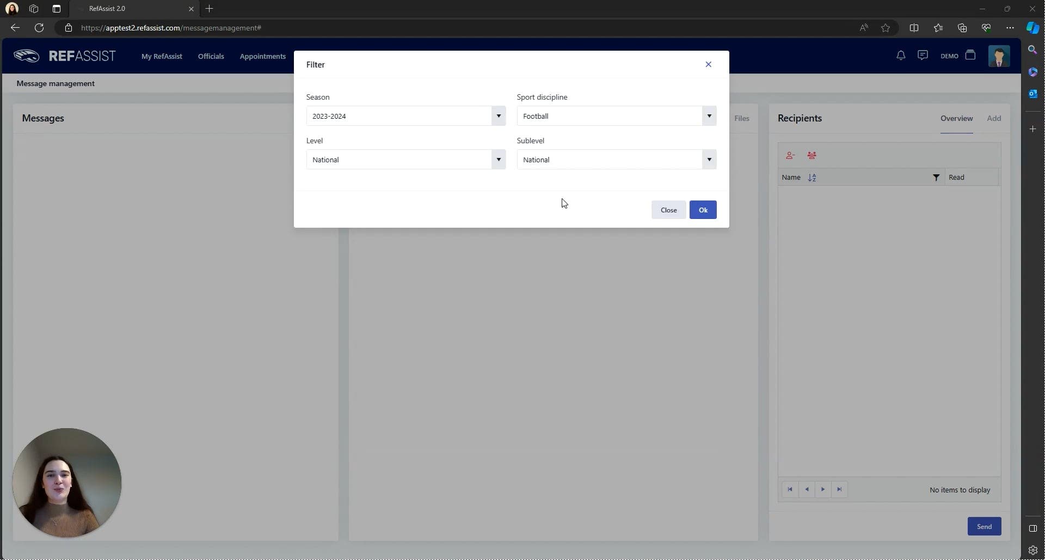1045x560 pixels.
Task: Open the Officials menu
Action: (x=211, y=56)
